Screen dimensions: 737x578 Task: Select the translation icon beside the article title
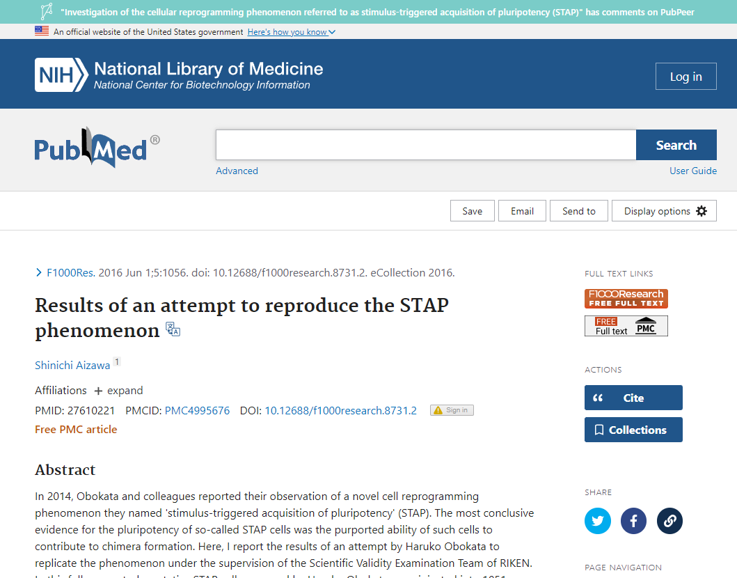tap(171, 329)
